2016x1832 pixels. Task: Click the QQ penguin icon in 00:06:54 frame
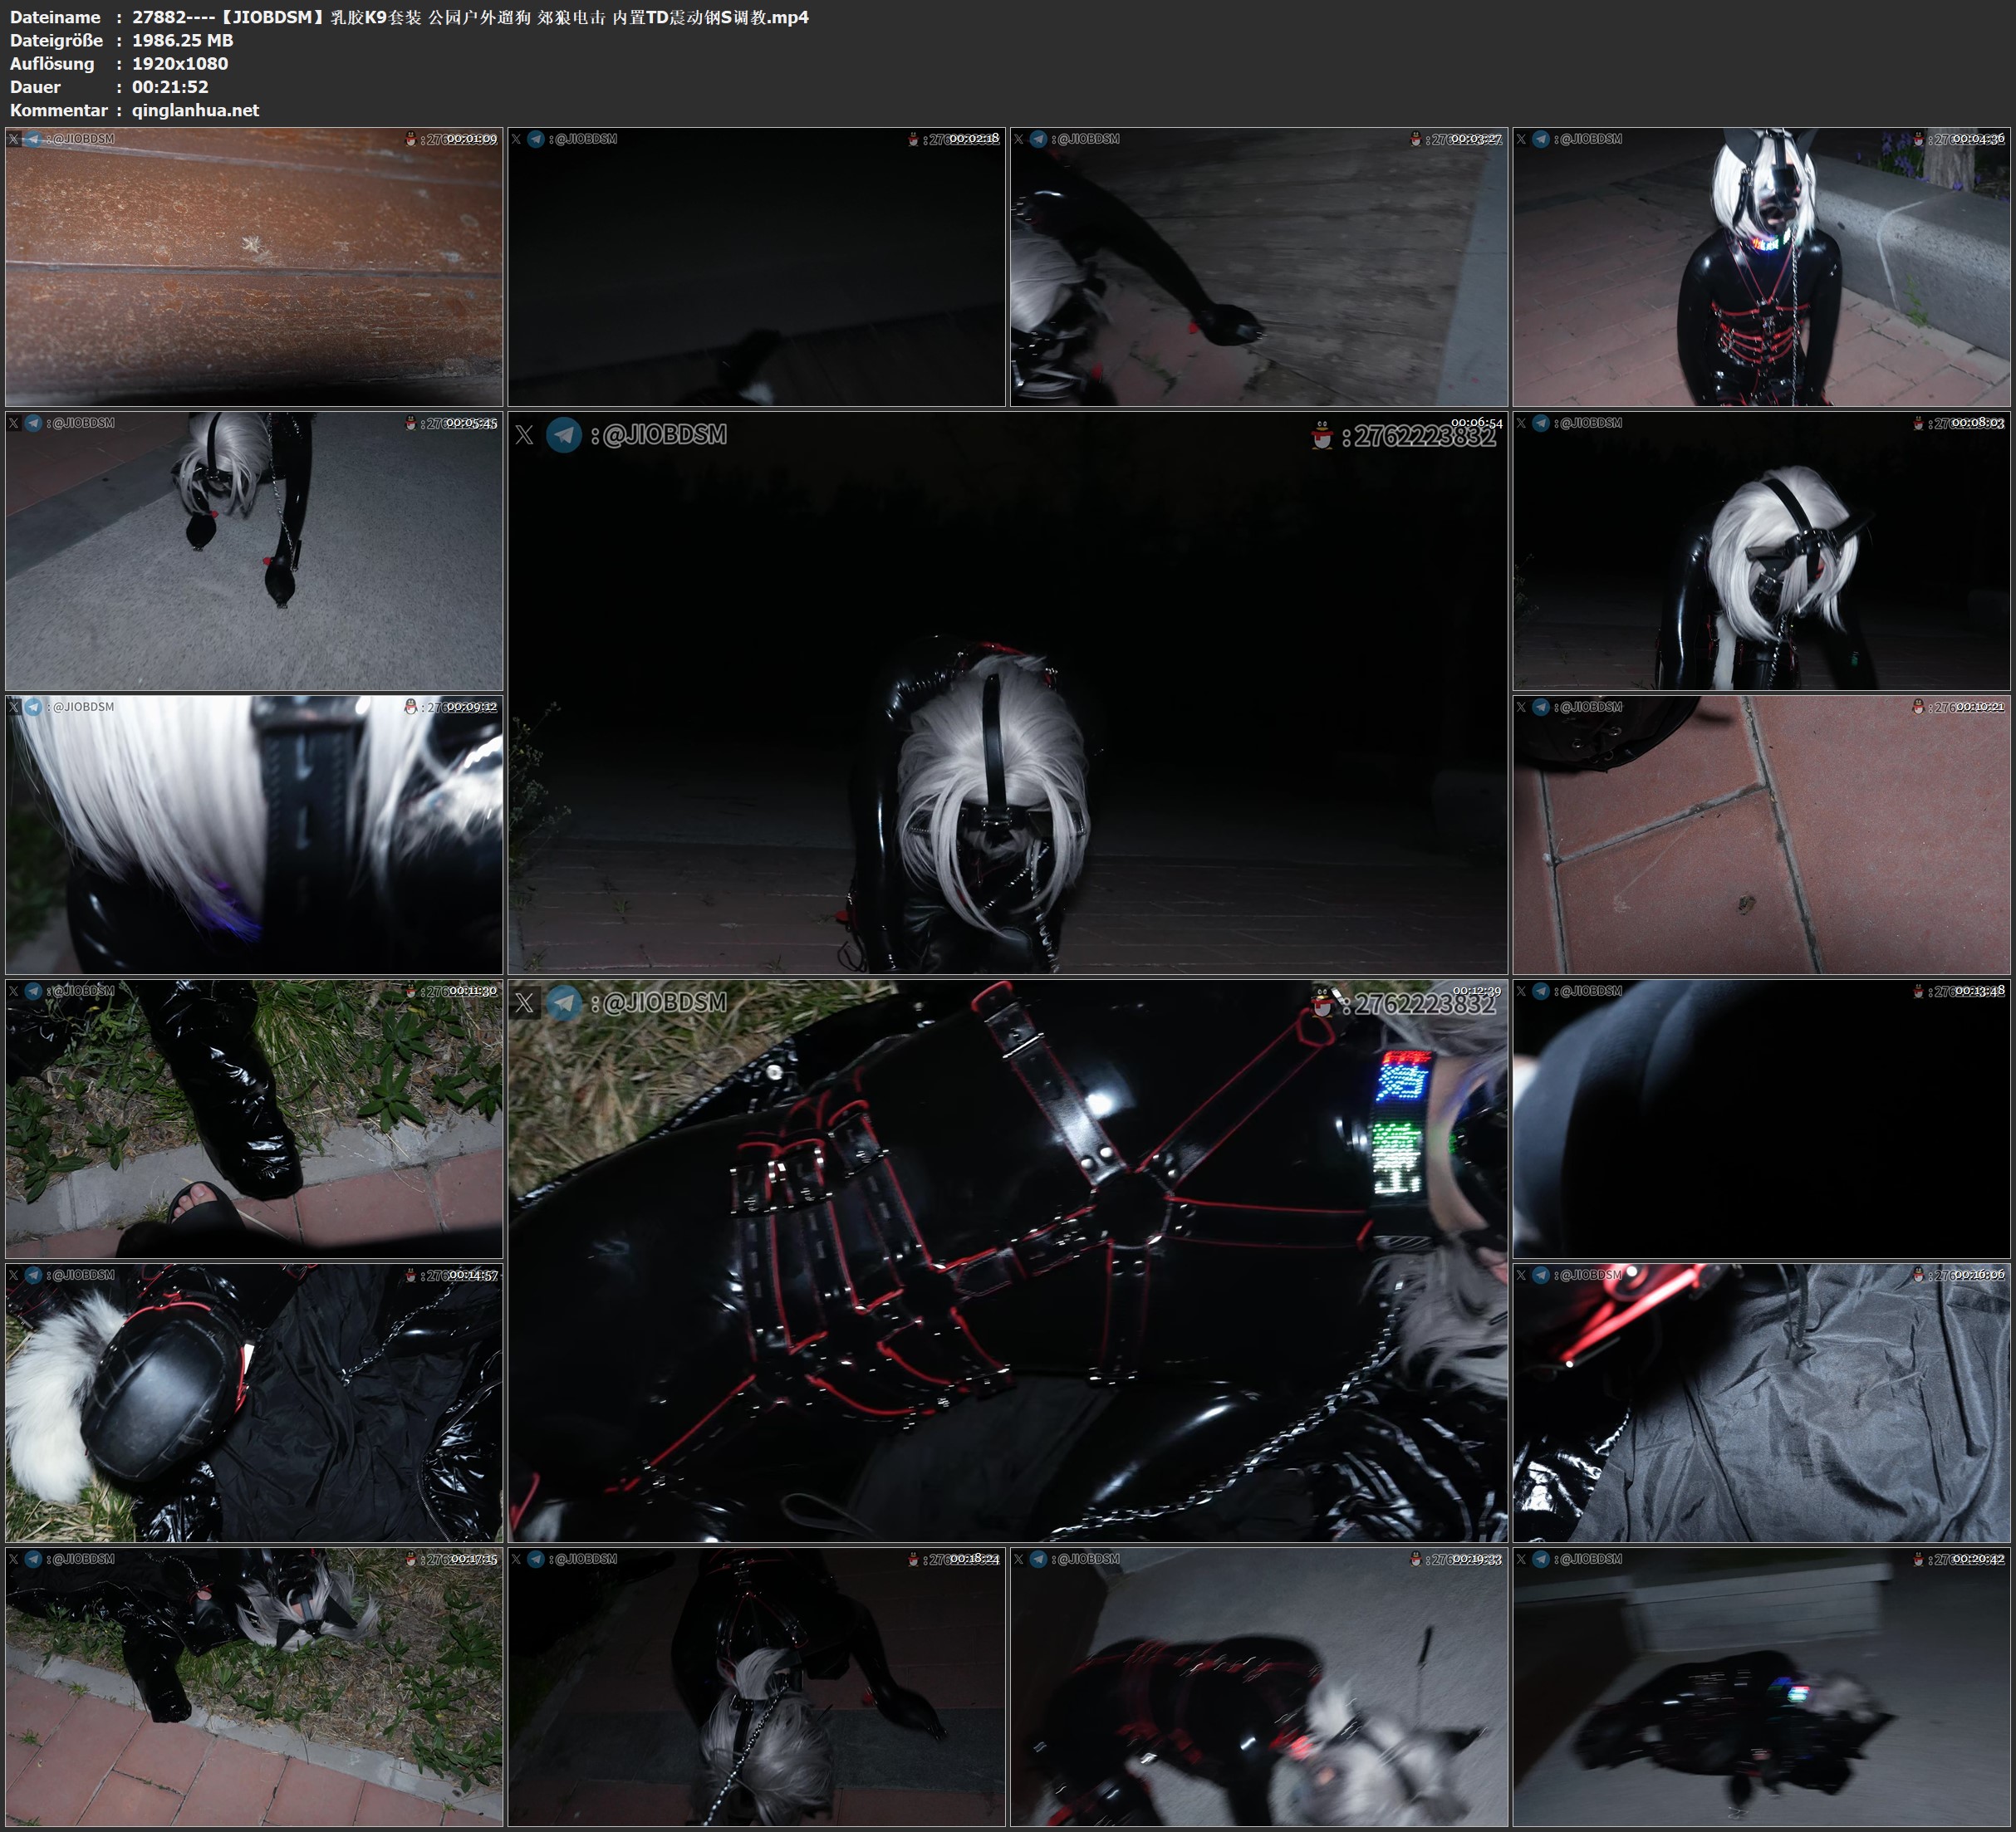(1322, 436)
